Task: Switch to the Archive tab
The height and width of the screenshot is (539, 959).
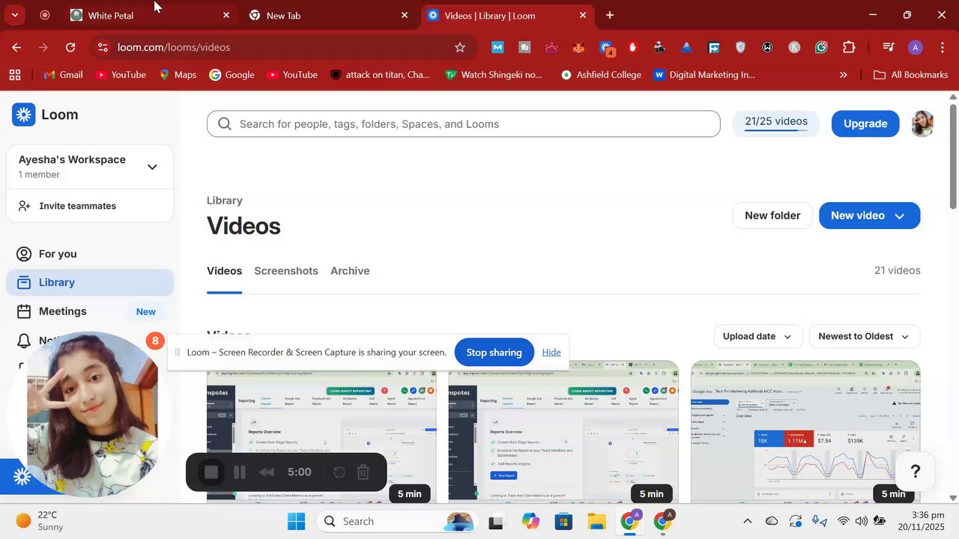Action: [x=350, y=271]
